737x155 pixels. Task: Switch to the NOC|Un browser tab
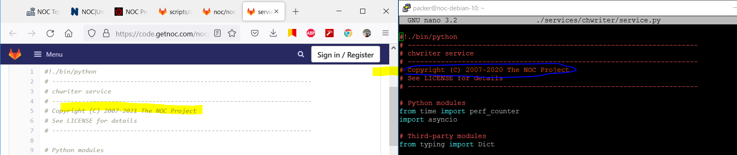pyautogui.click(x=87, y=12)
